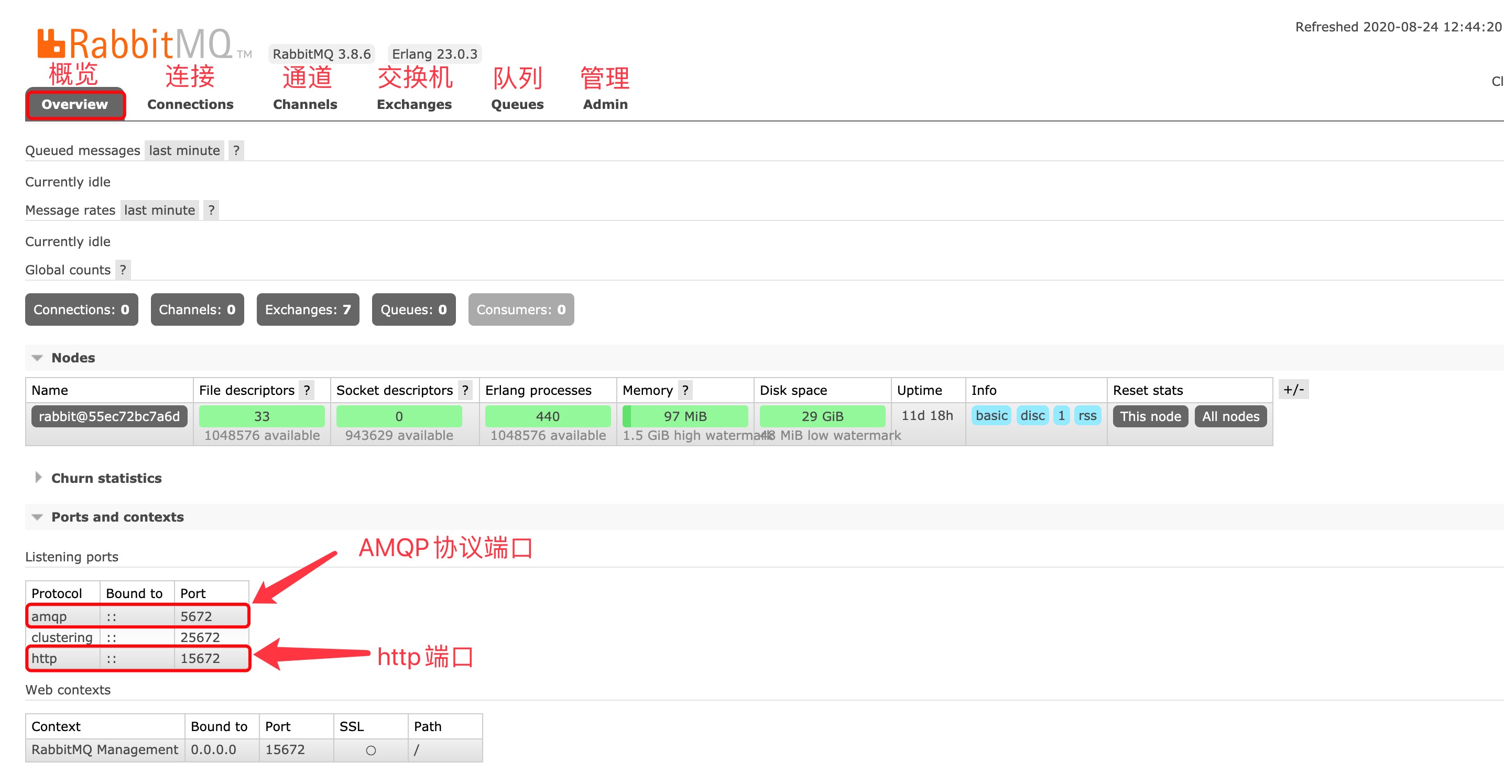Click Memory column help question mark
Image resolution: width=1504 pixels, height=774 pixels.
point(685,390)
